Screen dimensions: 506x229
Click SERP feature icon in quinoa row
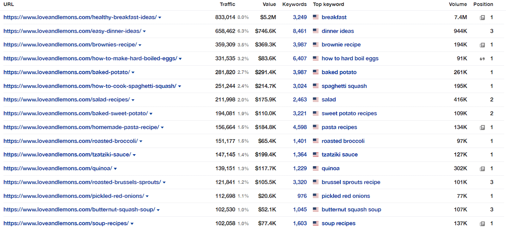(482, 169)
